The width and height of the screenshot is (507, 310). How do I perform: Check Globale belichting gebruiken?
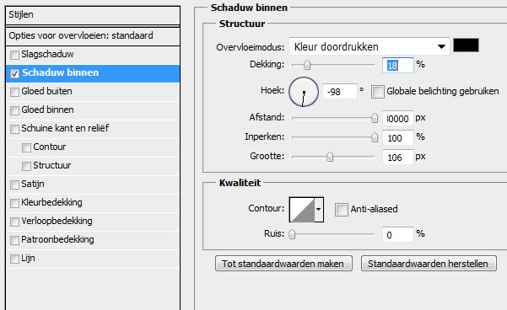coord(378,92)
